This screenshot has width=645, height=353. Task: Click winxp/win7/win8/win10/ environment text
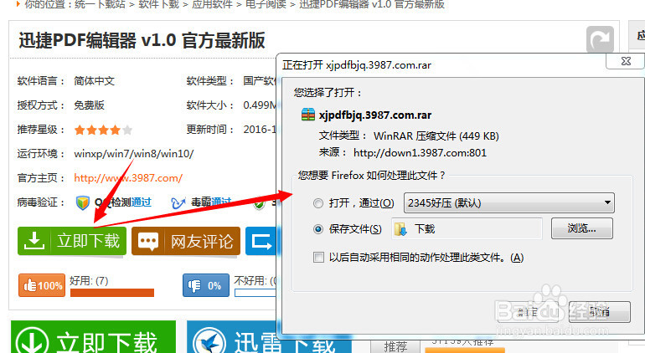pos(134,154)
